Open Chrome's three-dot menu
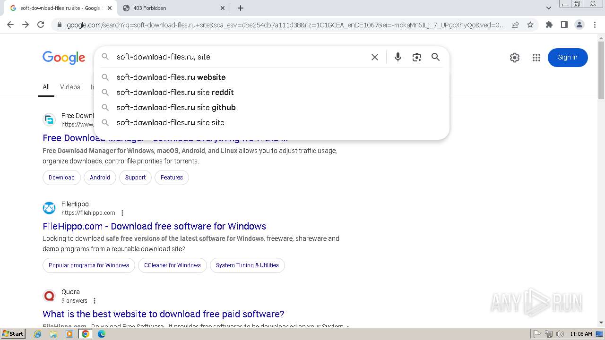605x340 pixels. point(595,25)
